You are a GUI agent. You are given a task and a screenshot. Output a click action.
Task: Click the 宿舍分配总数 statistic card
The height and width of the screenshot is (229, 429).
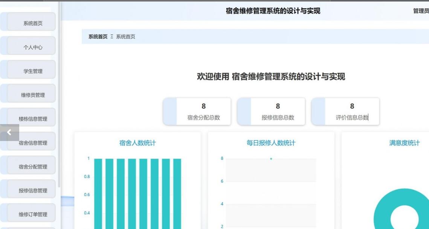tap(203, 112)
